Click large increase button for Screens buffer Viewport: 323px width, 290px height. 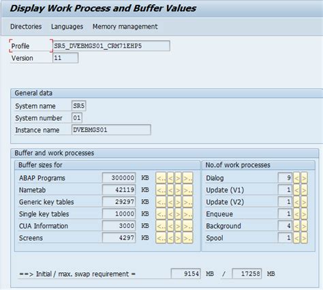[x=188, y=238]
